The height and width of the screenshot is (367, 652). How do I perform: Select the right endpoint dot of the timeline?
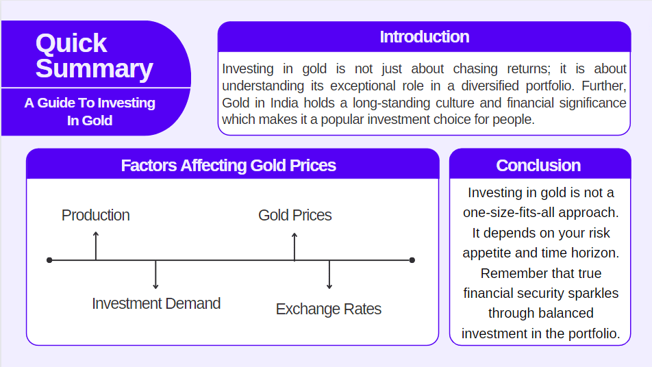[412, 260]
